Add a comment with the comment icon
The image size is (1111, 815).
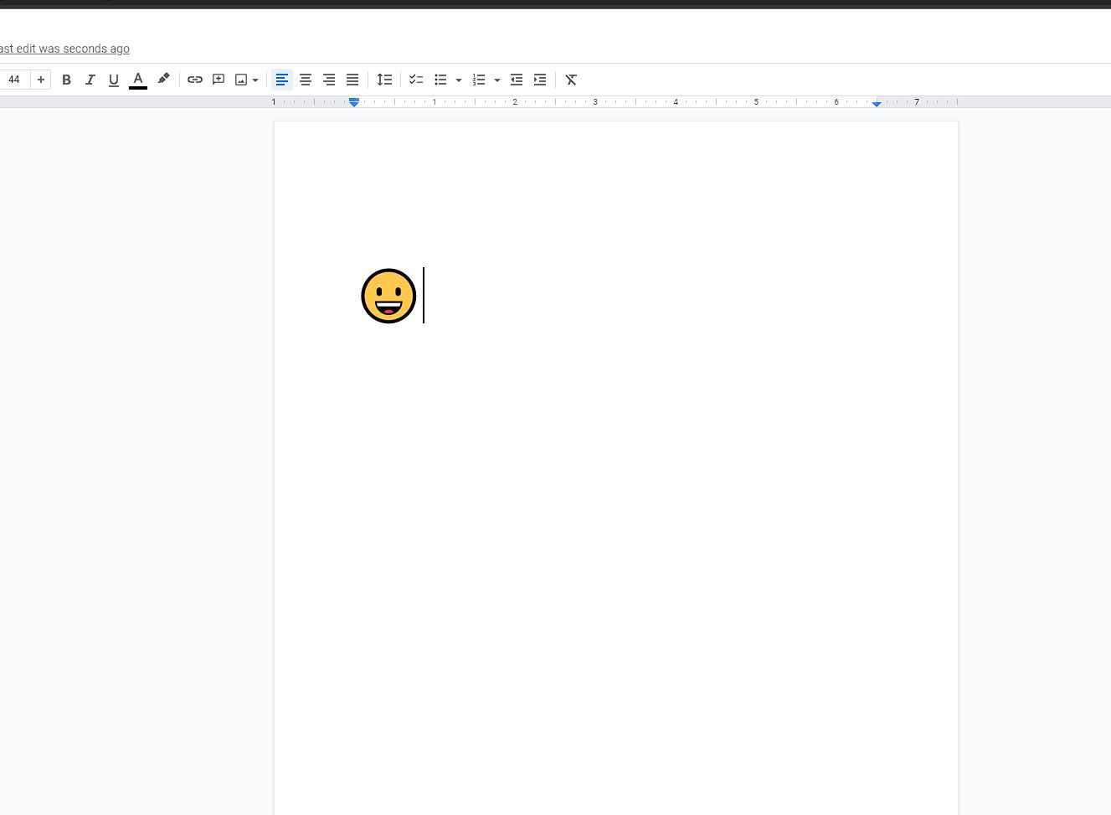219,80
